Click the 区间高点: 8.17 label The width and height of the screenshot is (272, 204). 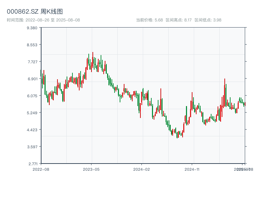[x=179, y=20]
